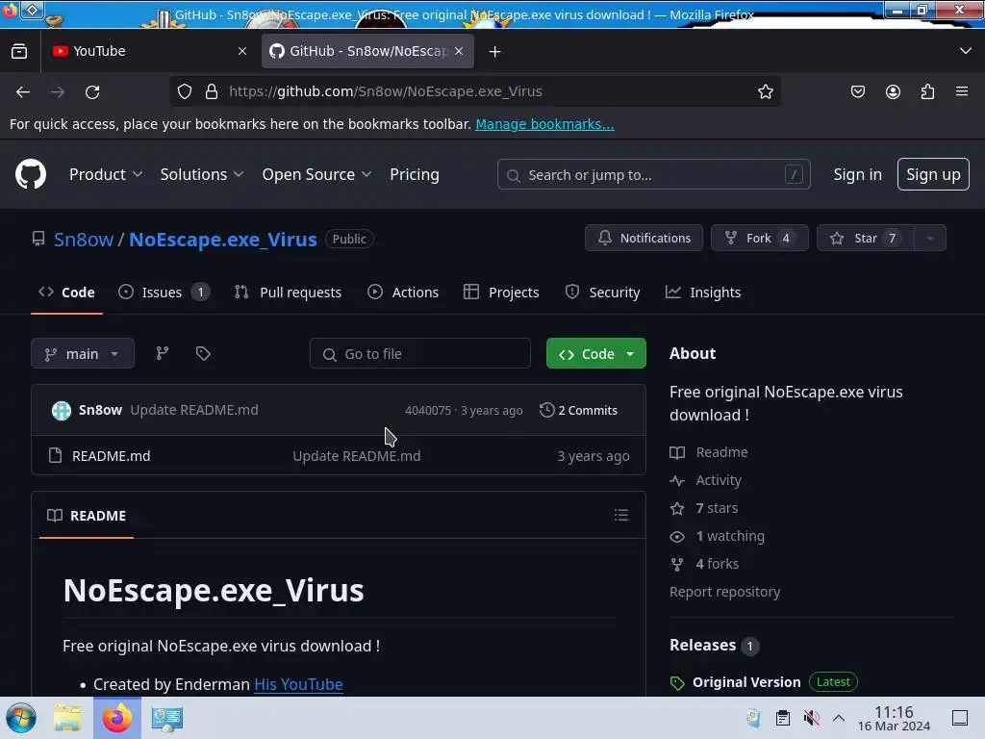Open the Projects tab

pyautogui.click(x=501, y=293)
